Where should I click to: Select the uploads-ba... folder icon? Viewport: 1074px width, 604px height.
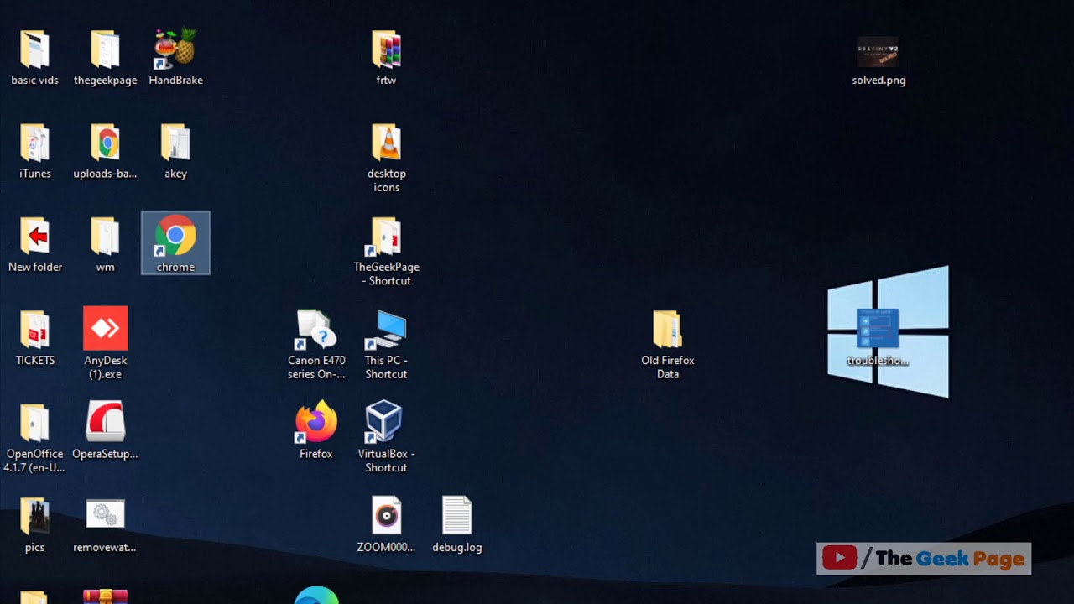106,143
